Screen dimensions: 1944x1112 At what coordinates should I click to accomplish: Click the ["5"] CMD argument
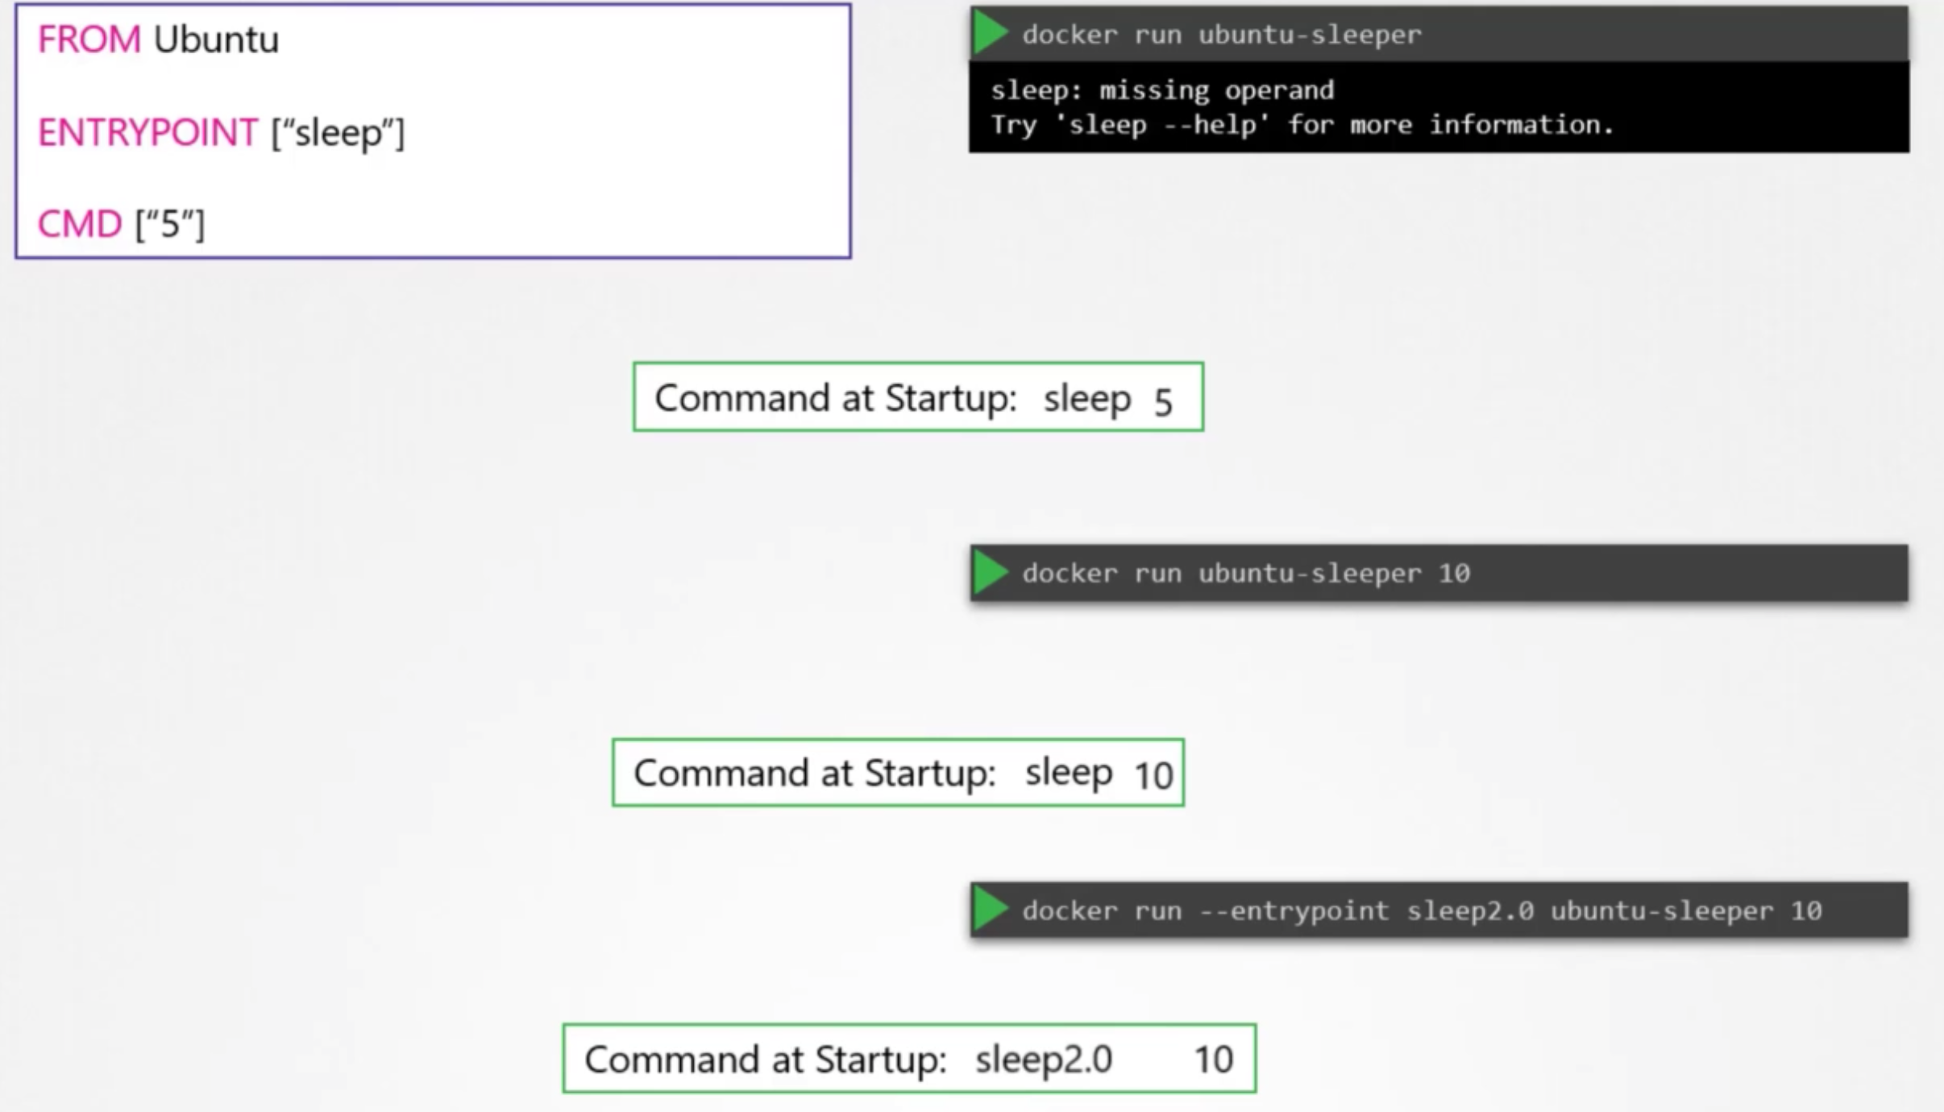(170, 224)
